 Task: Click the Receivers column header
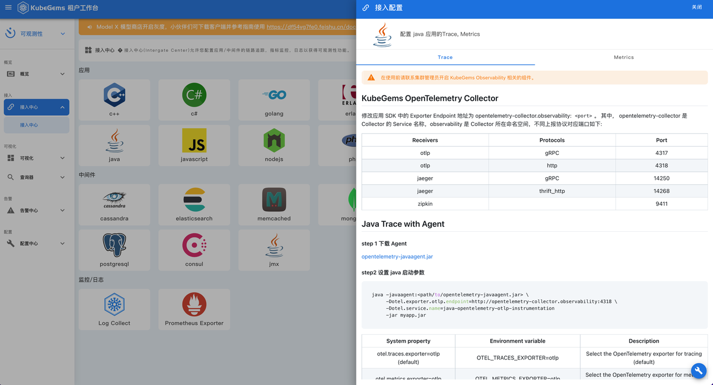pyautogui.click(x=425, y=140)
